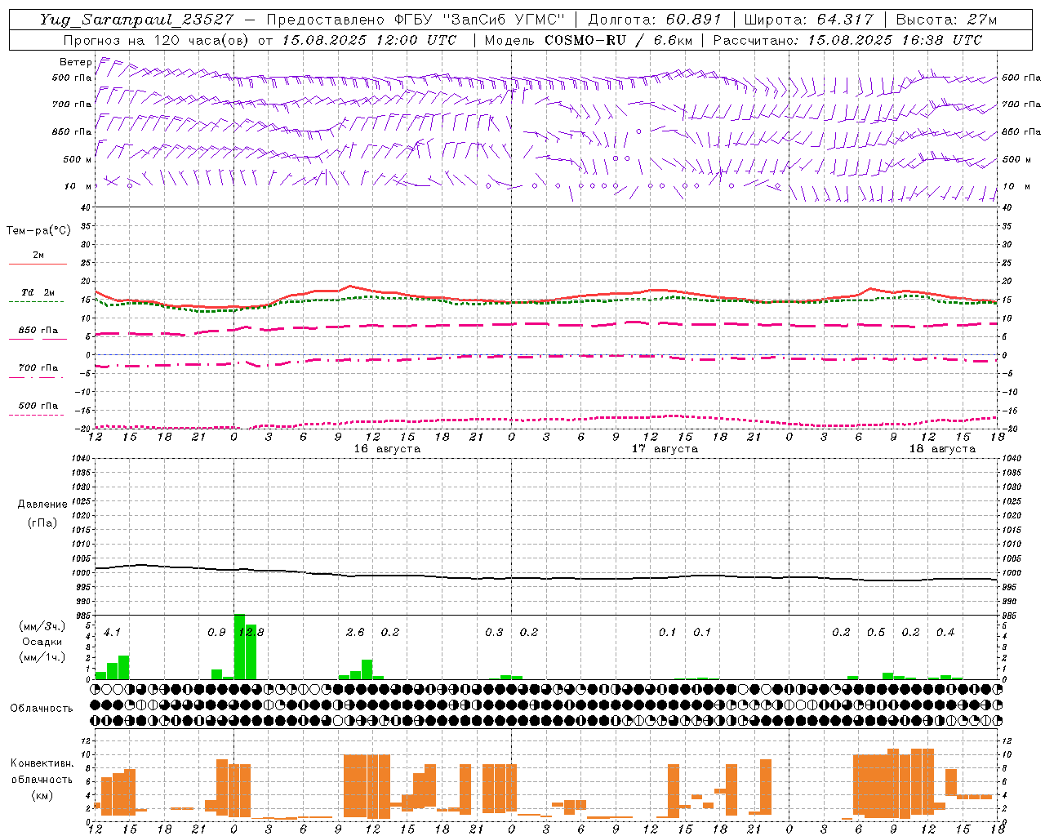The width and height of the screenshot is (1045, 836).
Task: Click the 500 гПа entry in the temperature legend
Action: 38,406
